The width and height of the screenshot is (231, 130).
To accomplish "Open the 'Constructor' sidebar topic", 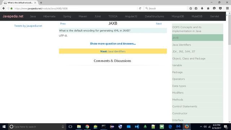I will click(x=197, y=113).
